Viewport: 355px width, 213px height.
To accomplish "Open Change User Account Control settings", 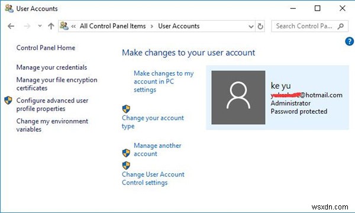I will click(x=153, y=178).
